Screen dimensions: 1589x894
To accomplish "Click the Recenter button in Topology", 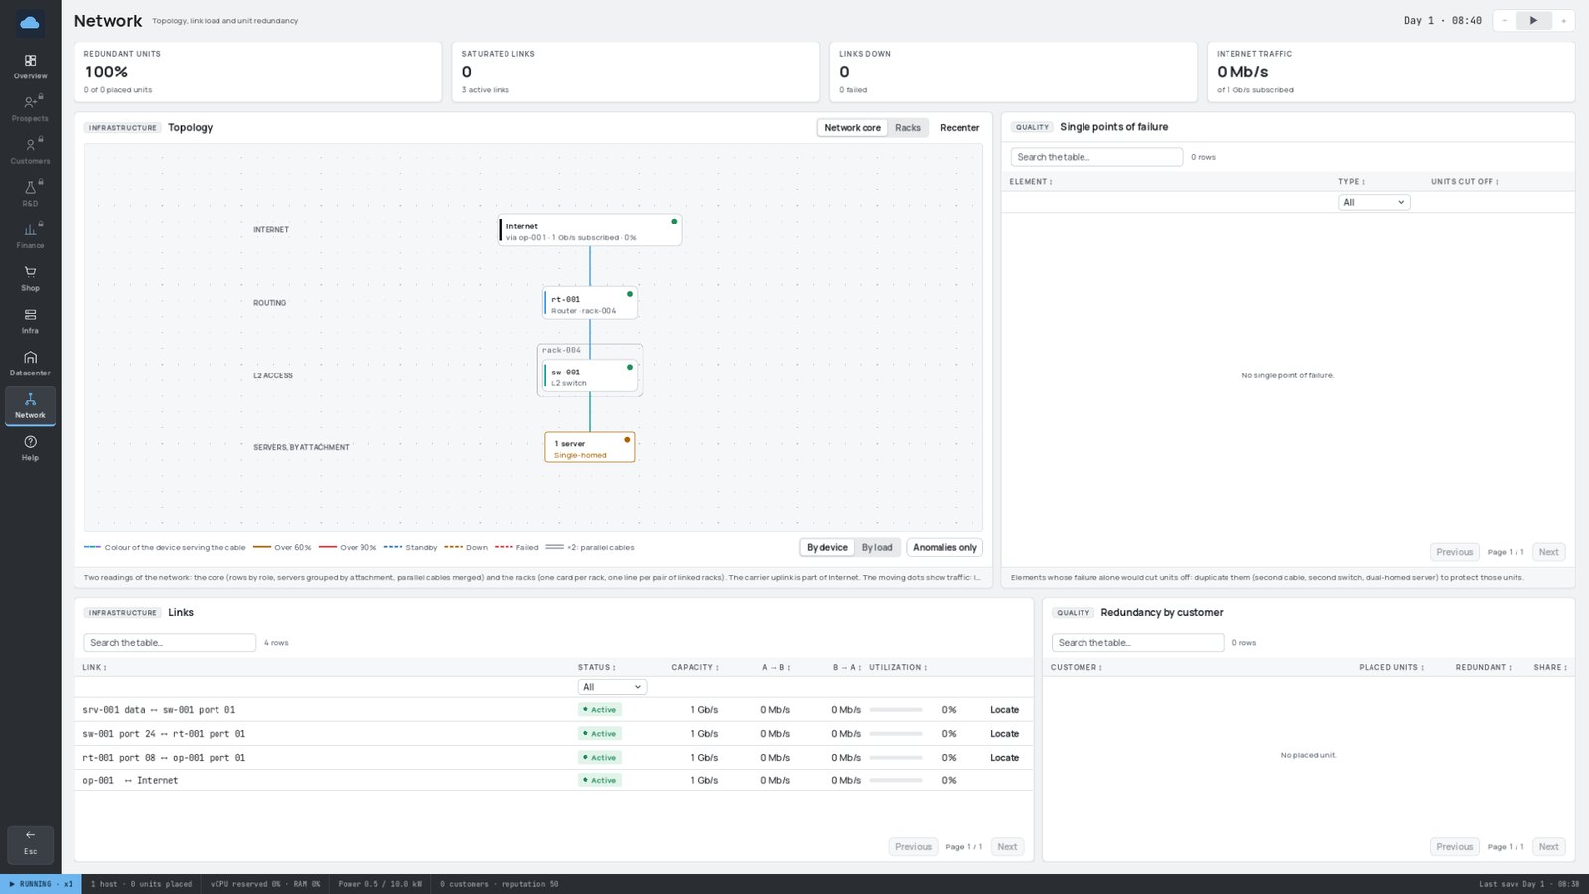I will pos(959,128).
